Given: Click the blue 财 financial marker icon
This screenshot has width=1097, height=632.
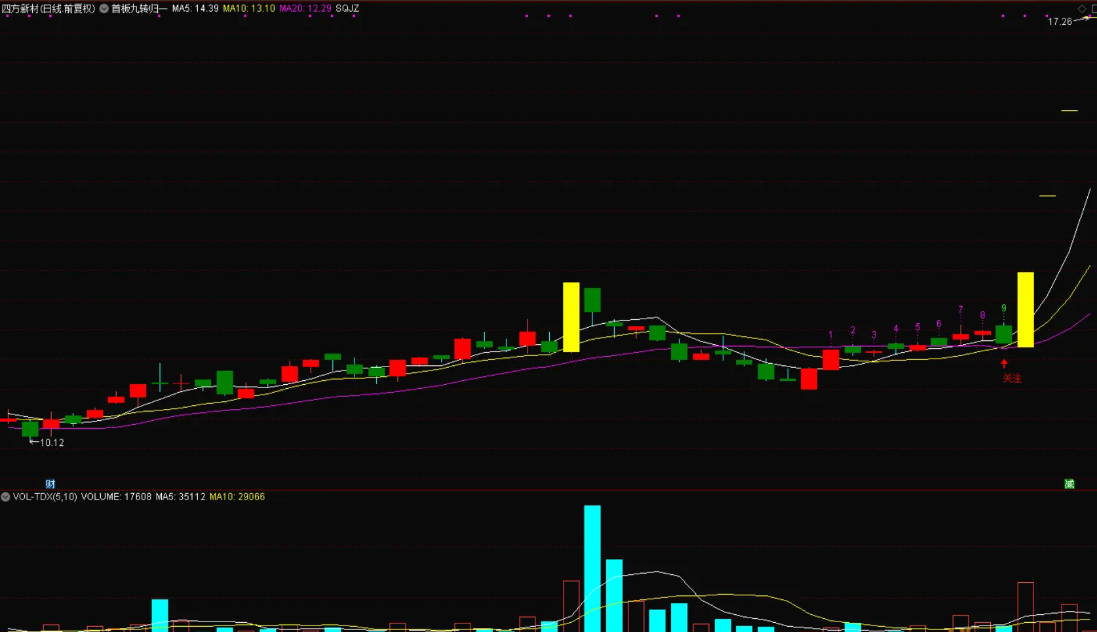Looking at the screenshot, I should point(50,484).
